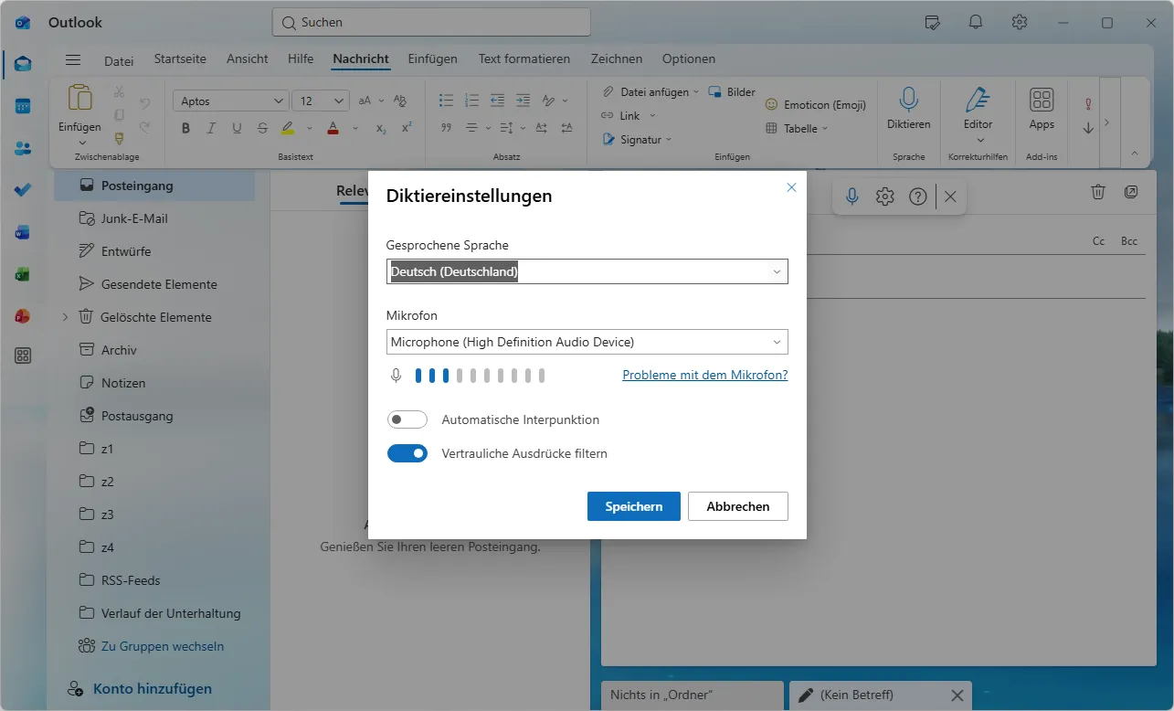Open Outlook settings gear in title bar
1174x711 pixels.
(x=1020, y=22)
